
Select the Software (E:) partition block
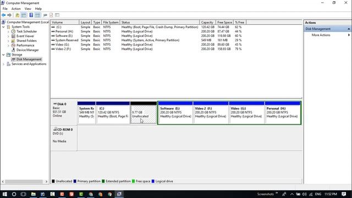point(175,113)
